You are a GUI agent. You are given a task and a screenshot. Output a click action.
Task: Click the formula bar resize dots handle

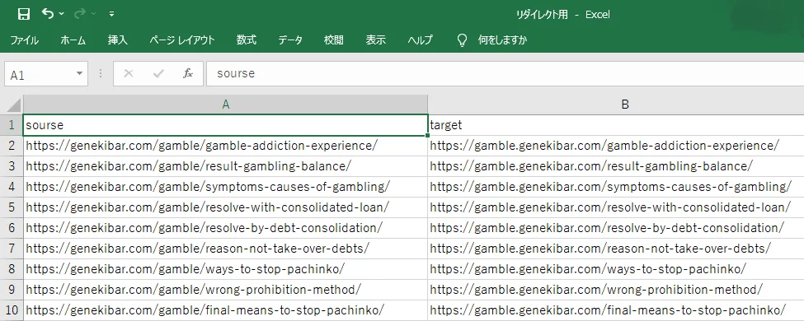click(x=101, y=74)
